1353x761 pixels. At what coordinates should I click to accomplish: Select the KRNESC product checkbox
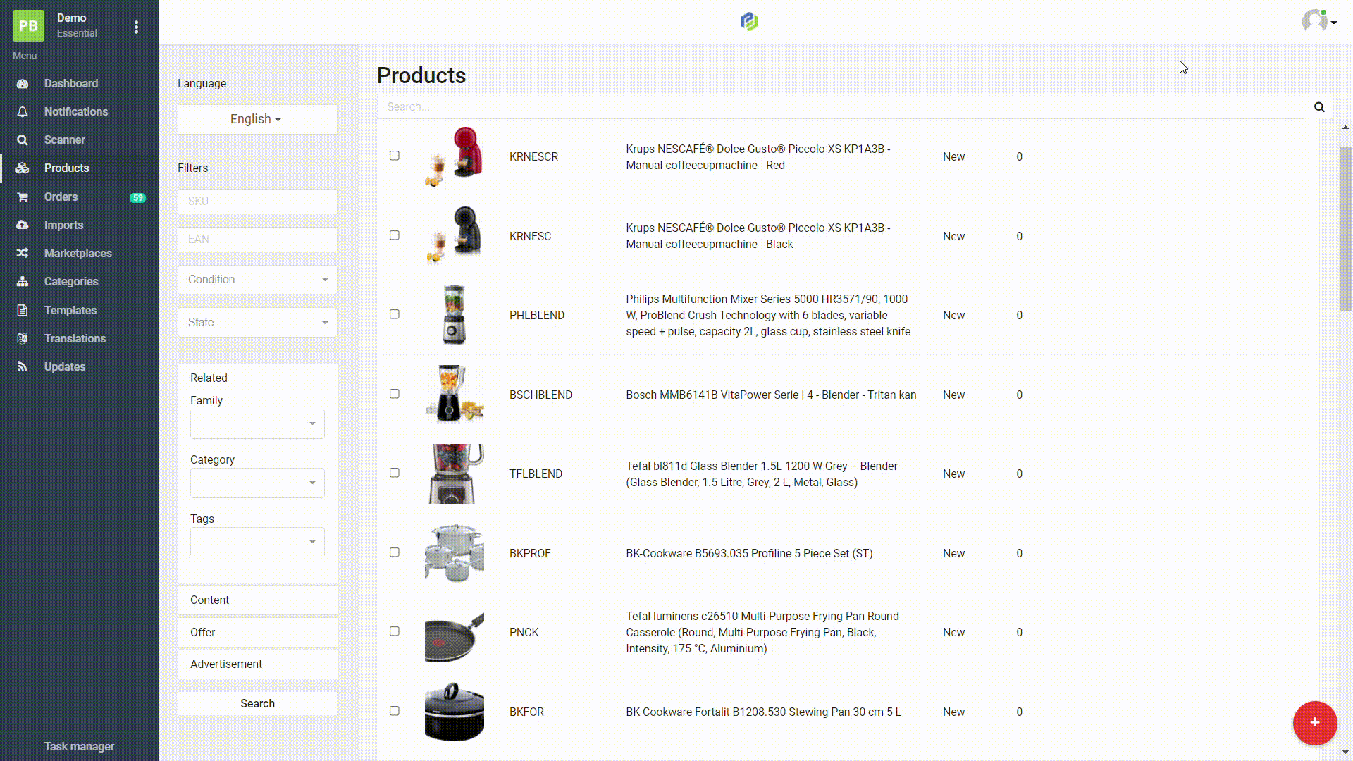pyautogui.click(x=395, y=235)
